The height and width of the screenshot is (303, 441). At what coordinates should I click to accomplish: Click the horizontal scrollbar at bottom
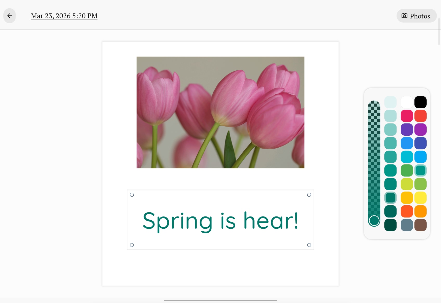tap(220, 301)
